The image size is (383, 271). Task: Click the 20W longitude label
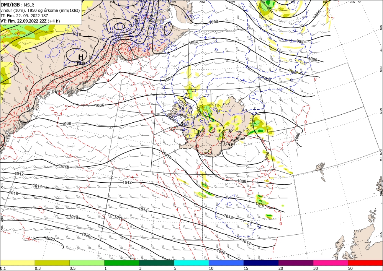(202, 2)
